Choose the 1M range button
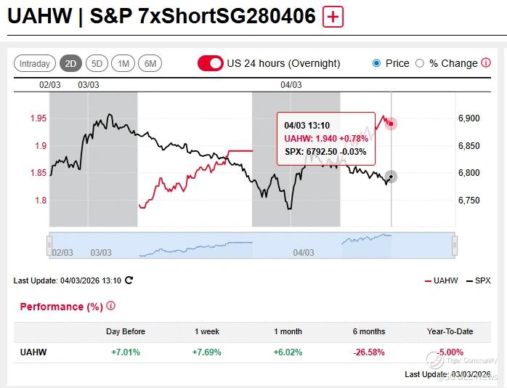507x388 pixels. pyautogui.click(x=123, y=63)
